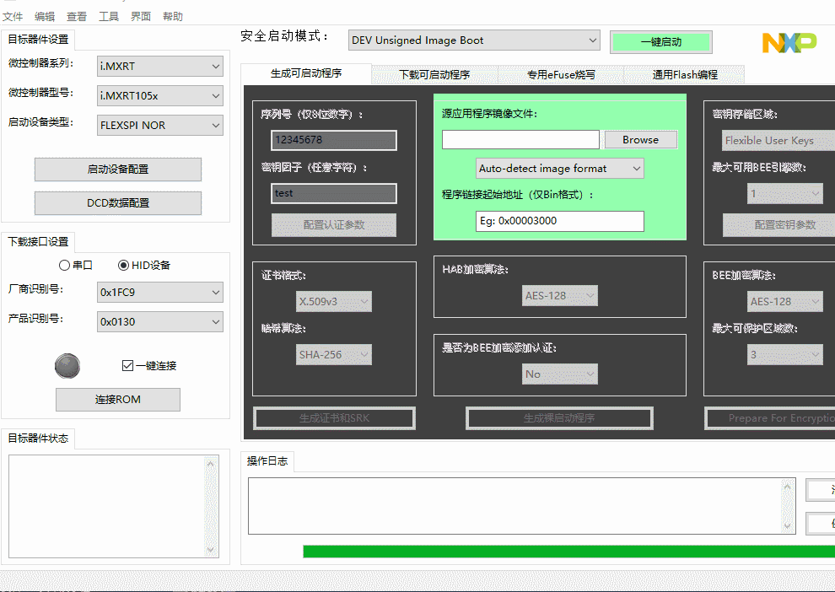Click the DCD数据配置 button

click(x=118, y=203)
